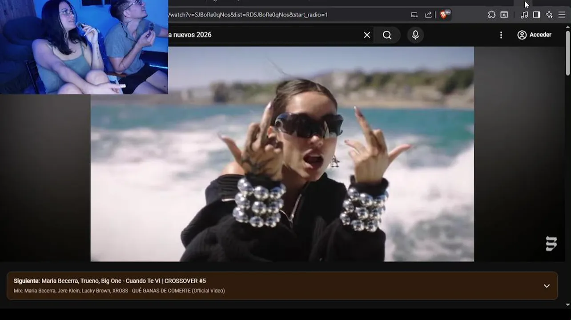The width and height of the screenshot is (571, 320).
Task: Click the Siguiente Maria Becerra Cuando Te Vi text
Action: (x=110, y=281)
